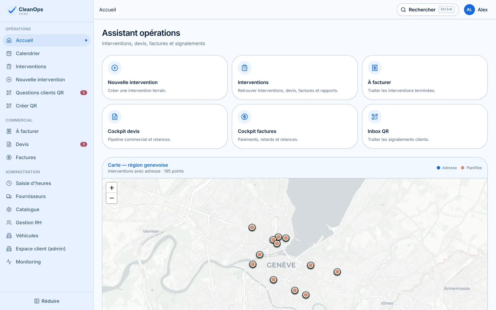The height and width of the screenshot is (310, 496).
Task: Click the red badge on Devis
Action: pyautogui.click(x=84, y=144)
